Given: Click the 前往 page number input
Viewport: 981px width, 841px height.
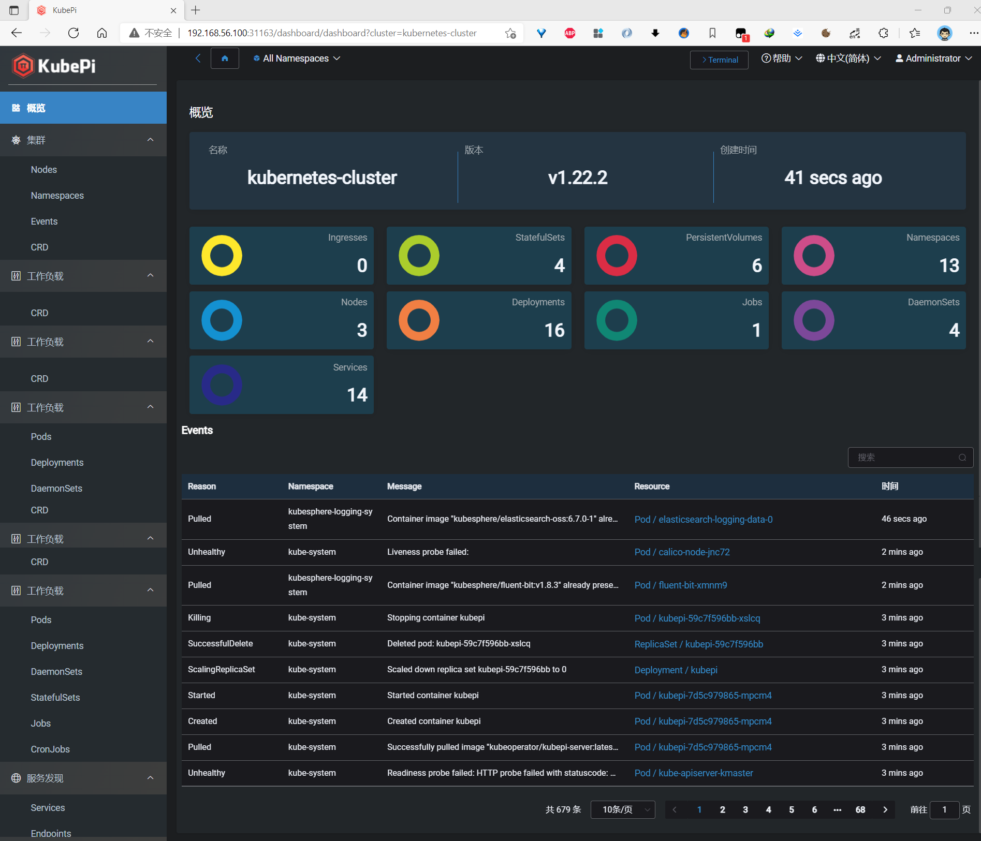Looking at the screenshot, I should [x=944, y=809].
